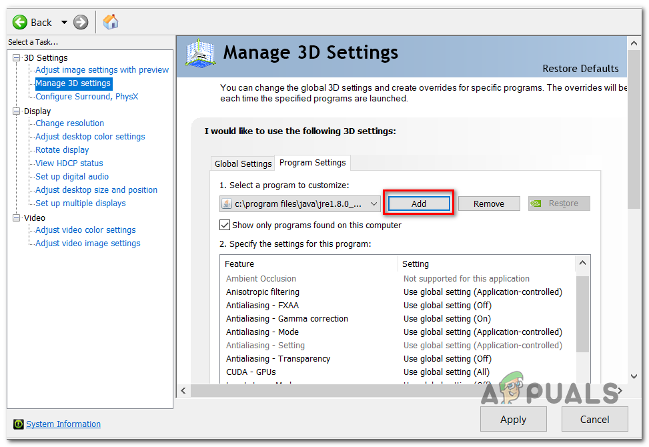Select the Program Settings tab
The width and height of the screenshot is (649, 447).
point(312,162)
